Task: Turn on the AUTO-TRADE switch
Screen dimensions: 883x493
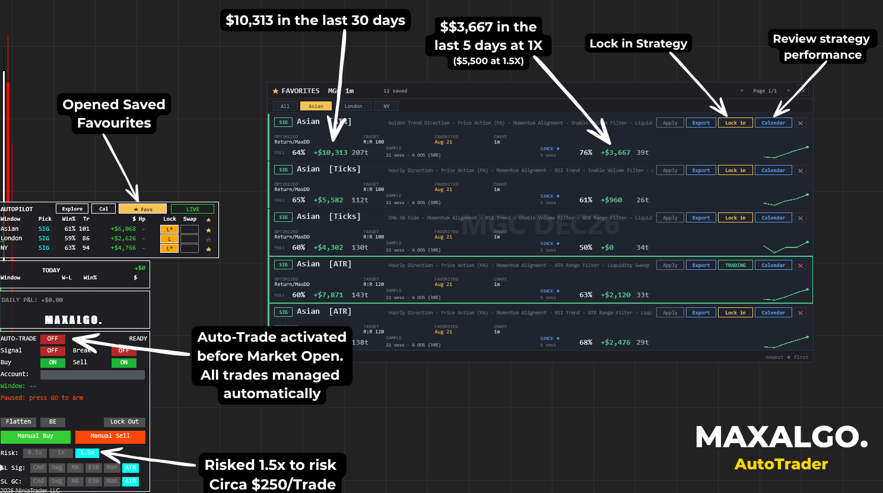Action: point(53,339)
